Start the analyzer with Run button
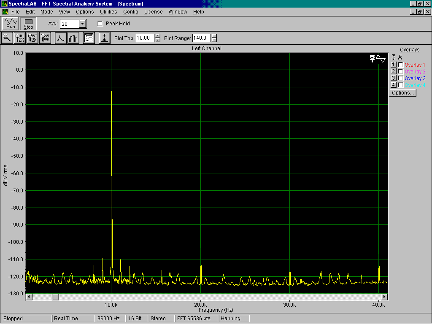Image resolution: width=432 pixels, height=324 pixels. click(11, 24)
